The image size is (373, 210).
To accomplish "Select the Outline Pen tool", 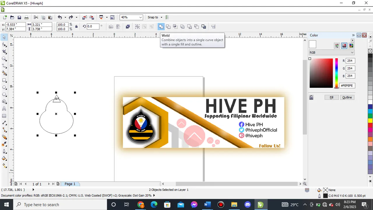I will [x=4, y=151].
